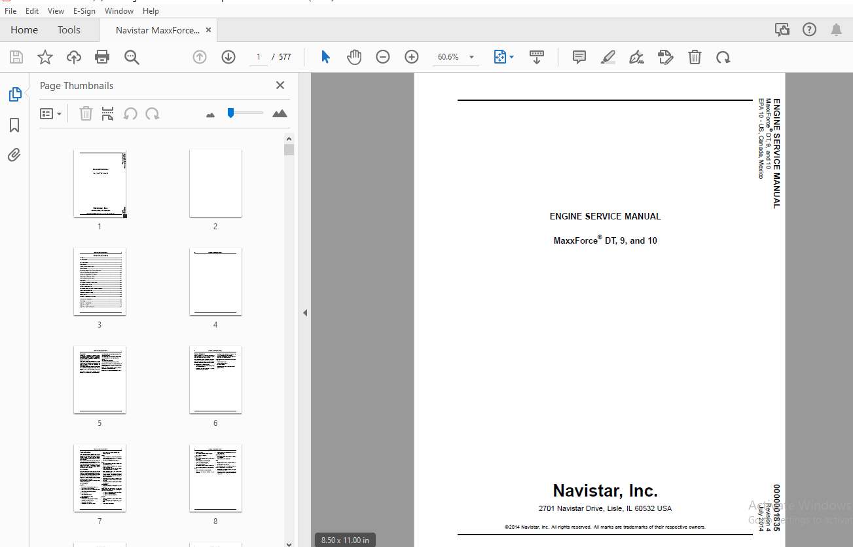Choose the selection arrow tool
Screen dimensions: 853x547
325,57
